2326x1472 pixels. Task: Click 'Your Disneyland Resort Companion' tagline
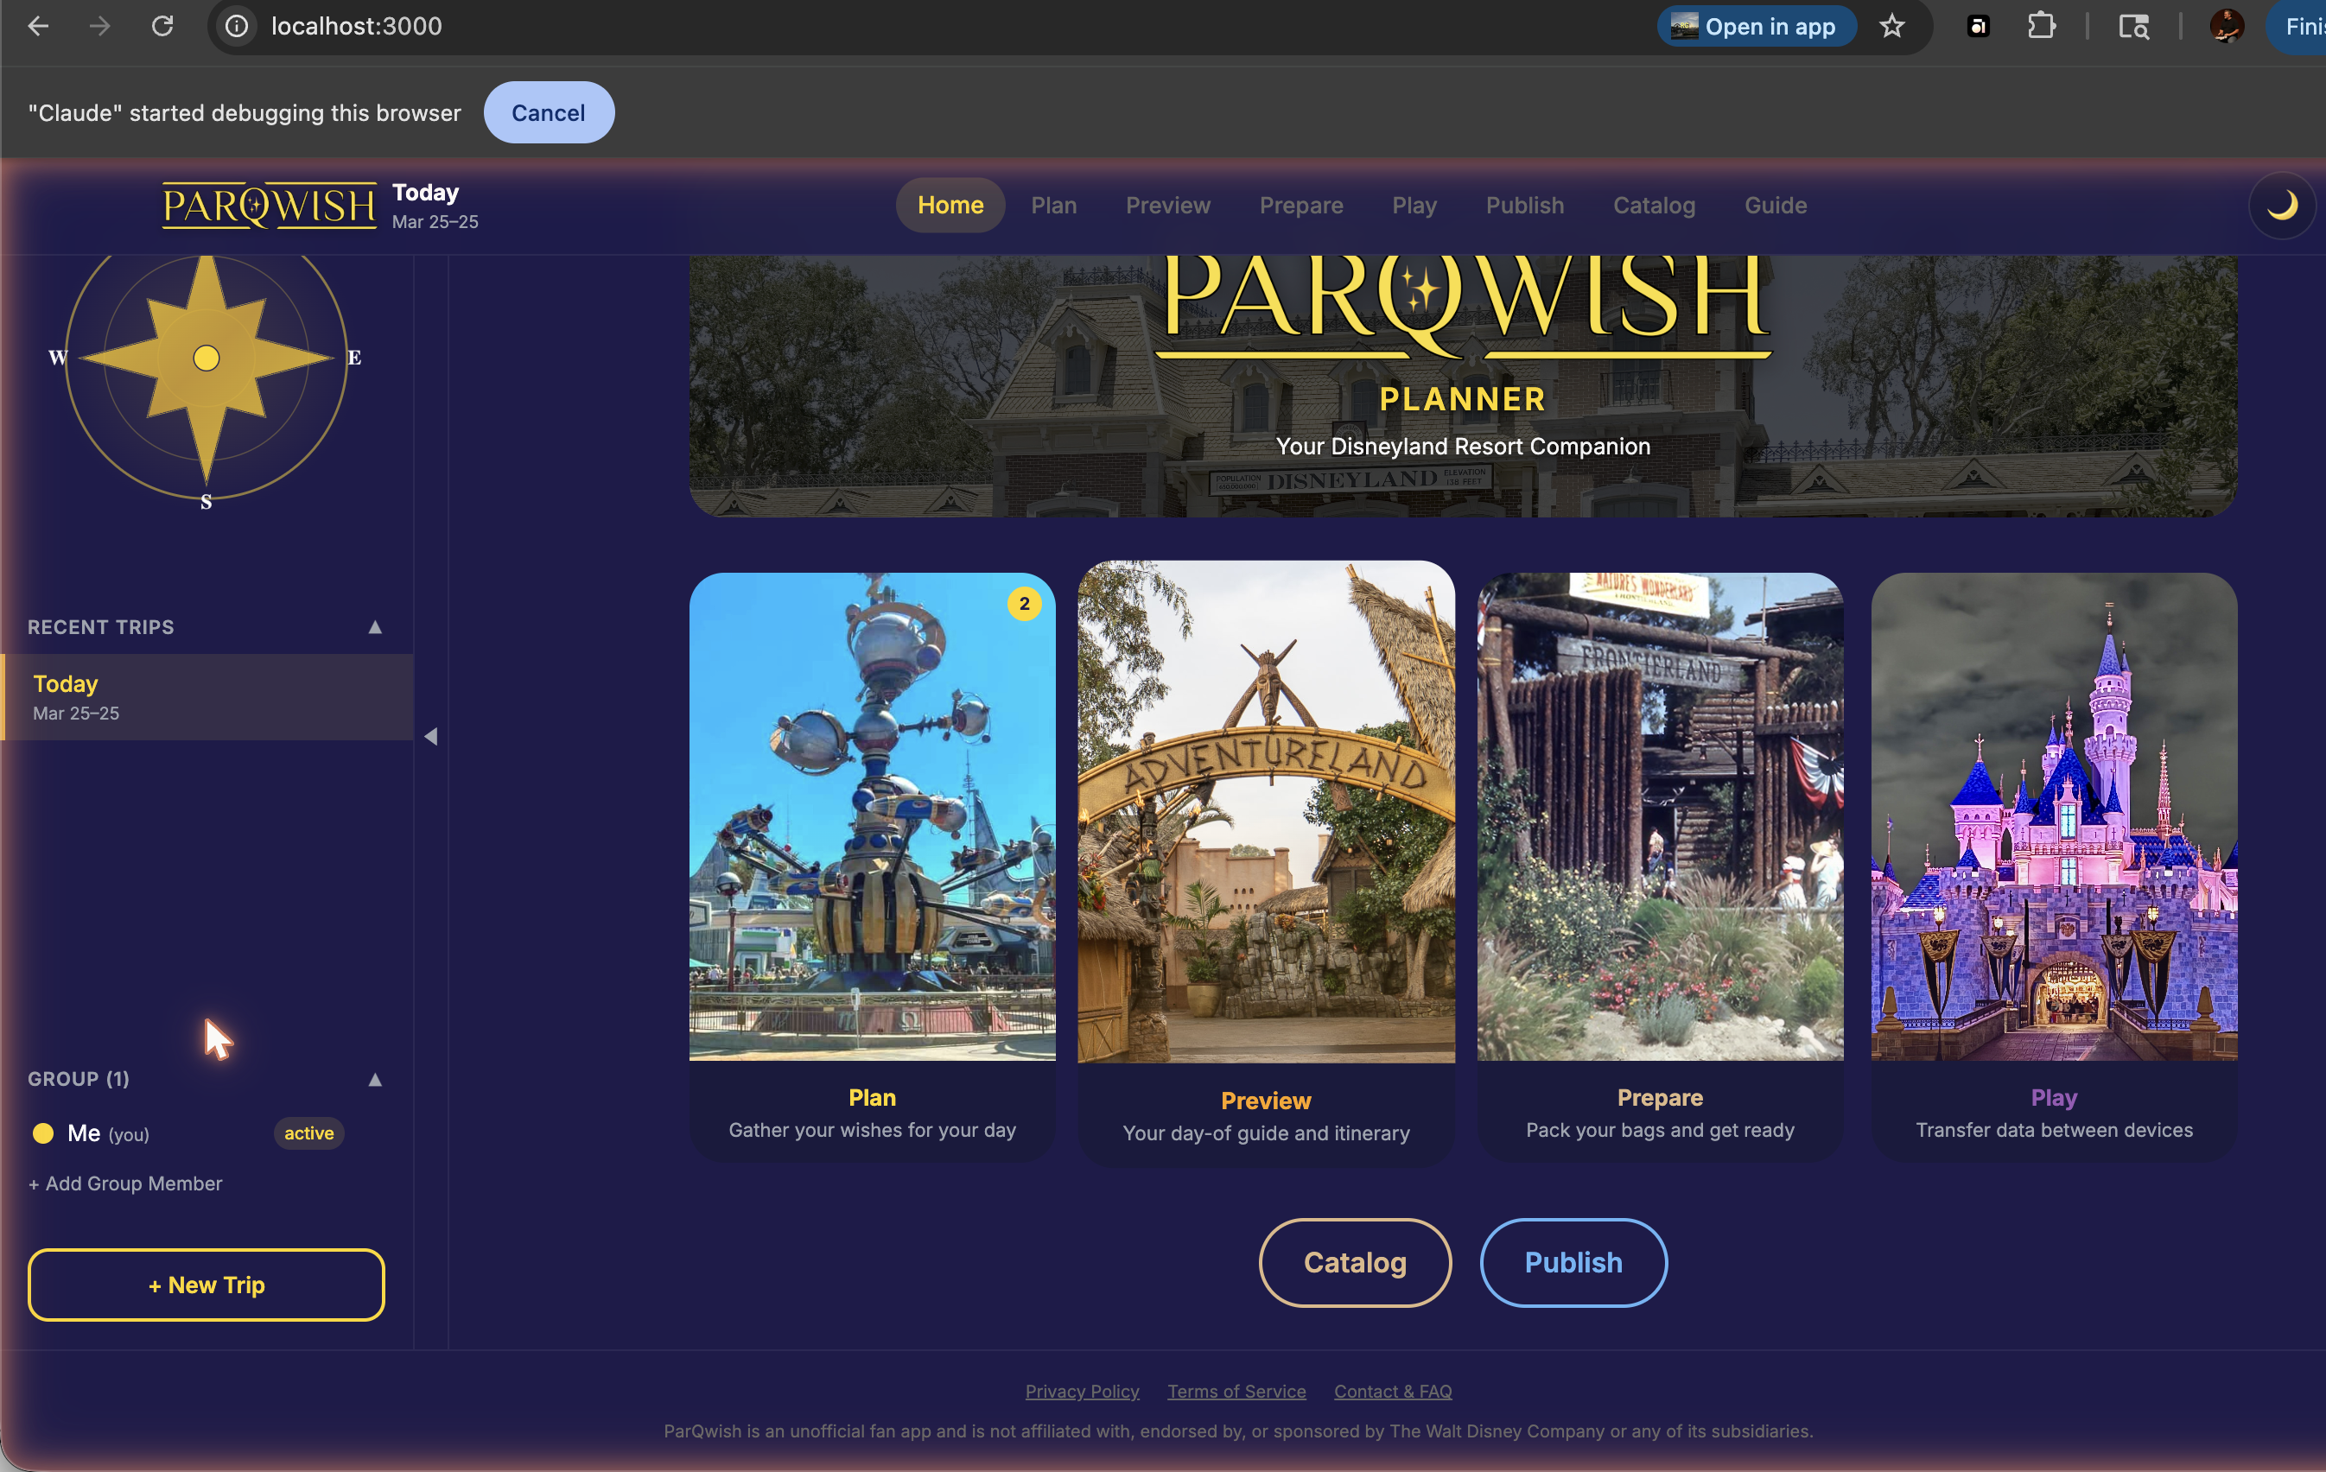click(1464, 447)
